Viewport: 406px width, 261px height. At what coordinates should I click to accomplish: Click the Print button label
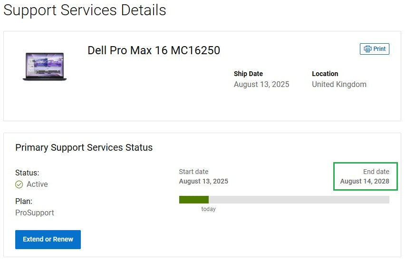point(379,49)
